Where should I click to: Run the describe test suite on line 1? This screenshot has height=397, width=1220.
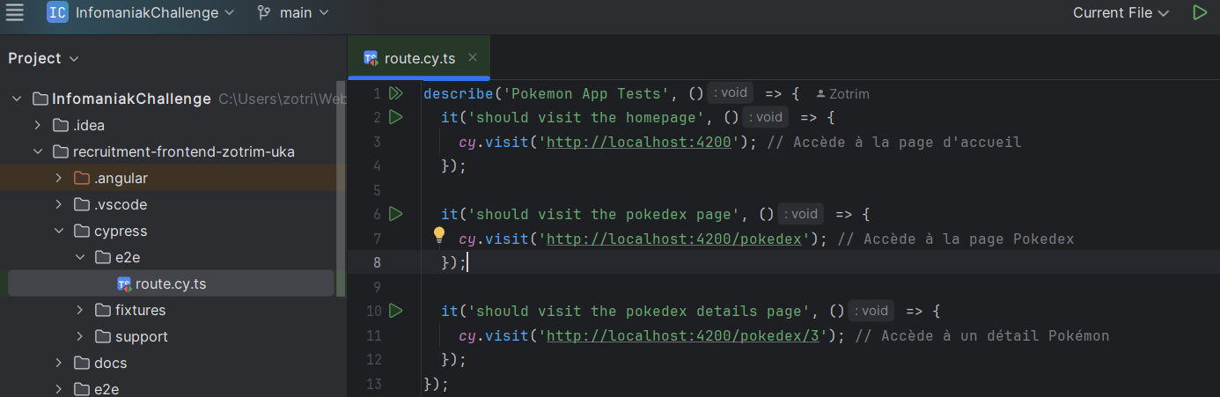(395, 93)
